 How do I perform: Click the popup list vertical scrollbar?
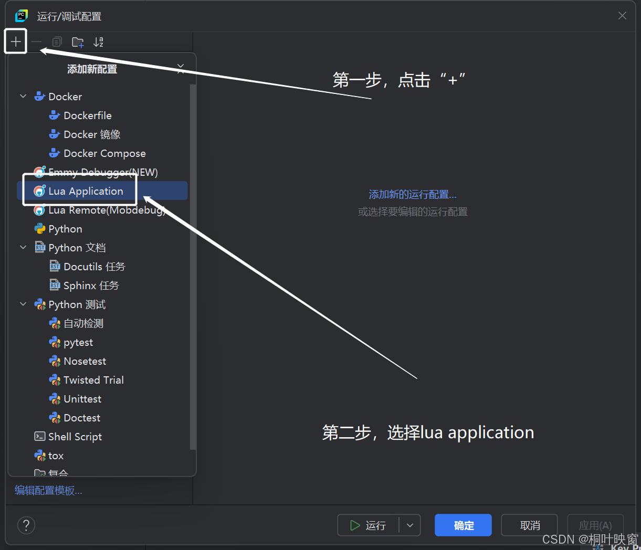point(193,267)
